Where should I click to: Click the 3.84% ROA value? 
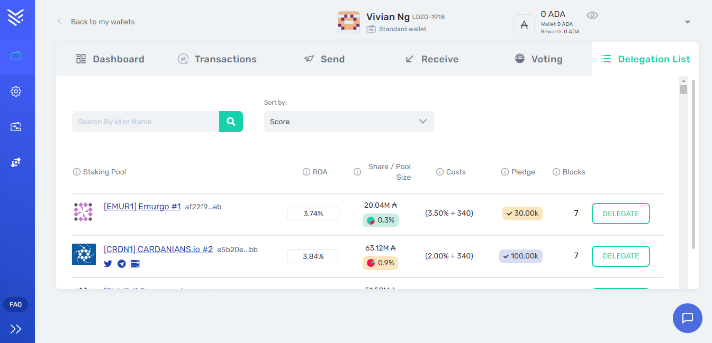313,256
